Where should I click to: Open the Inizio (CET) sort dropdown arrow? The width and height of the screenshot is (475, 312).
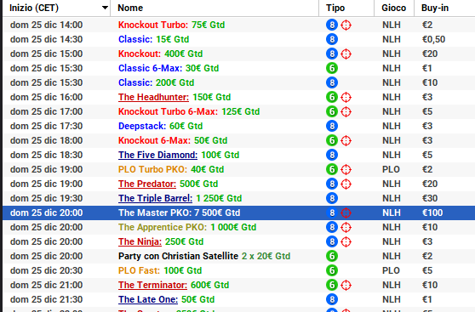[105, 8]
